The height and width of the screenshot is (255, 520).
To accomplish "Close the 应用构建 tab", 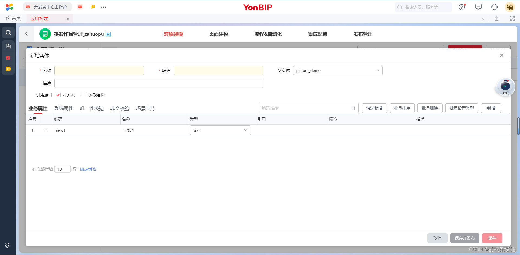I will pos(68,19).
